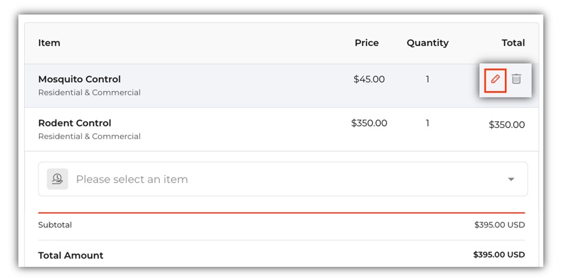Screen dimensions: 564x278
Task: Click the item picker icon beside the placeholder
Action: (x=58, y=179)
